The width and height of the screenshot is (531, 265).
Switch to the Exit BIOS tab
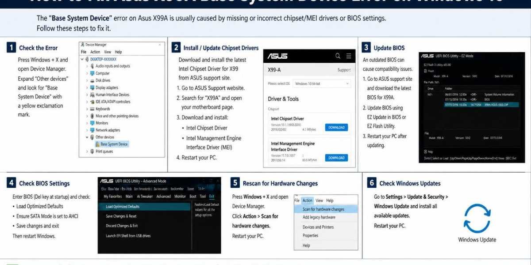tap(212, 197)
